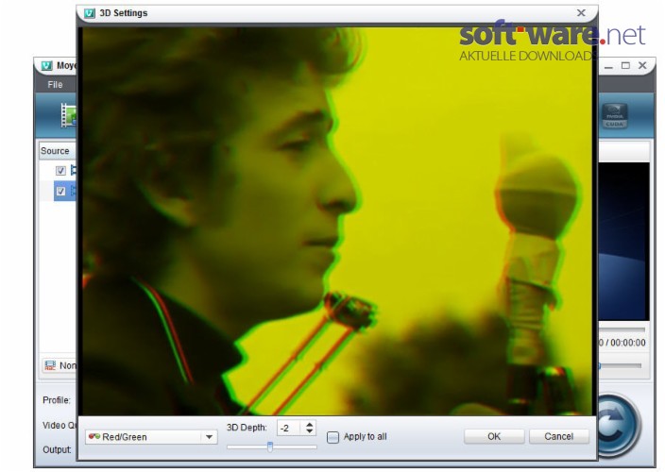Click the 3D preview image

(337, 221)
